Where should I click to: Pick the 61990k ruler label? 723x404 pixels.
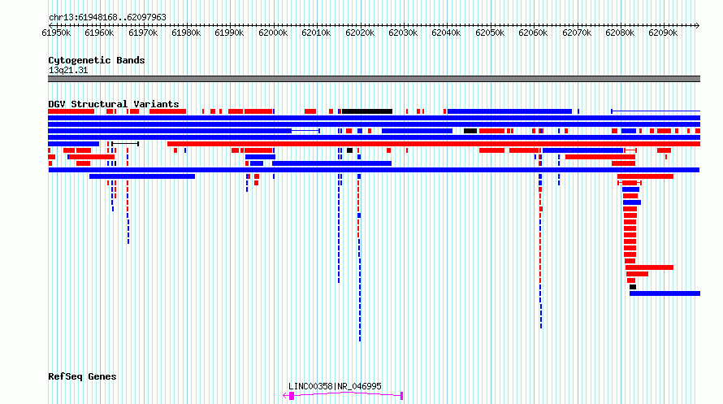coord(229,33)
